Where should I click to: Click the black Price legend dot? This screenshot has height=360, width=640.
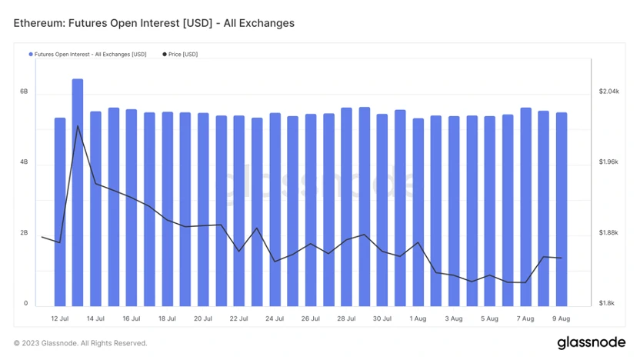coord(165,55)
